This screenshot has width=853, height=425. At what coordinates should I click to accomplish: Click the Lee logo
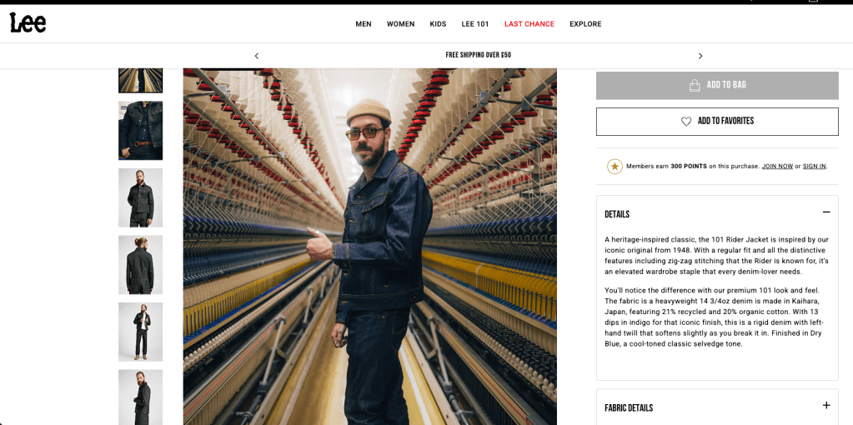[x=28, y=23]
